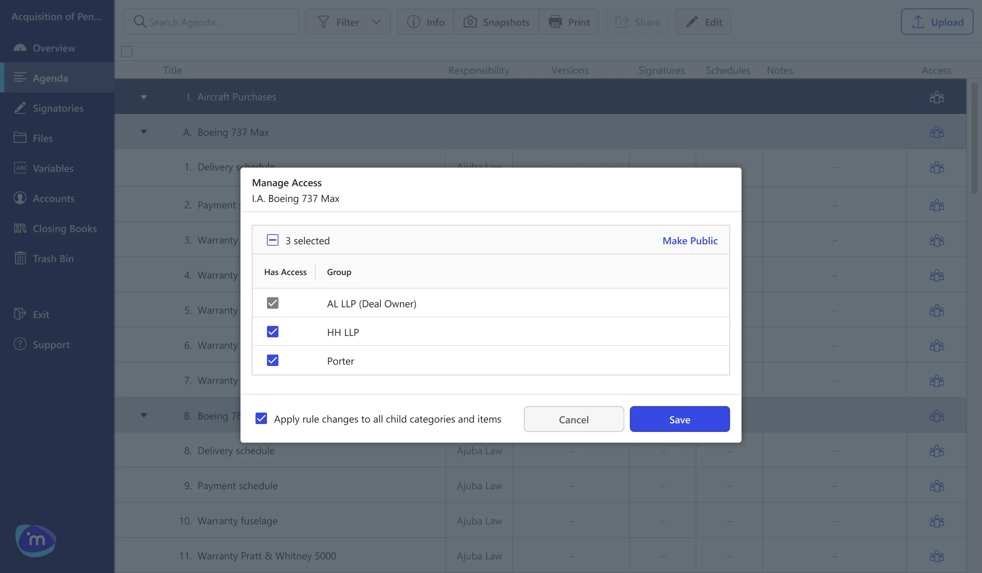This screenshot has width=982, height=573.
Task: Click the app logo at bottom left
Action: click(36, 541)
